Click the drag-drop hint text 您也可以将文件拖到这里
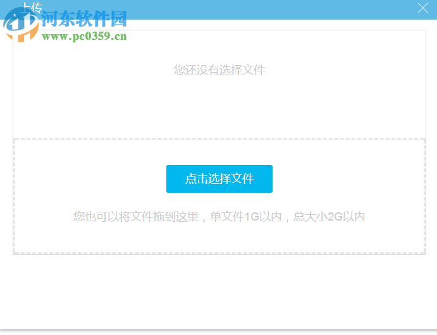Image resolution: width=437 pixels, height=335 pixels. pos(136,217)
